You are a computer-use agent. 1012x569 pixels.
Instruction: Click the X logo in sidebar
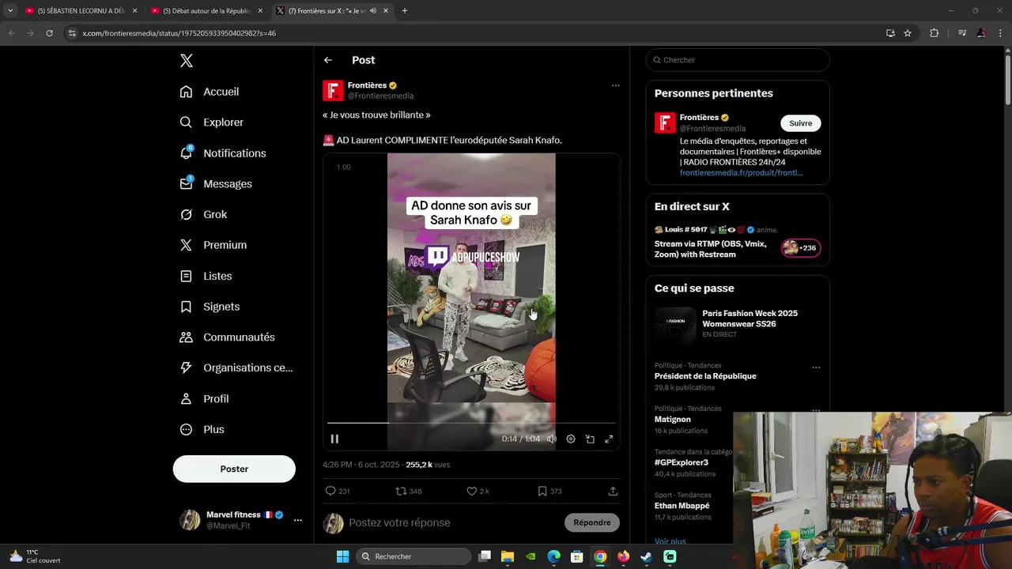(186, 61)
